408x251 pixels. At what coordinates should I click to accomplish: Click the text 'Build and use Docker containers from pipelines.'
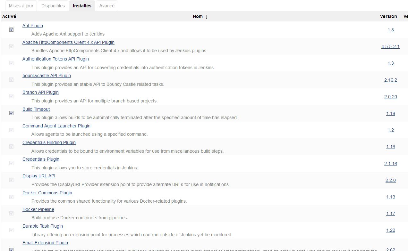click(80, 218)
